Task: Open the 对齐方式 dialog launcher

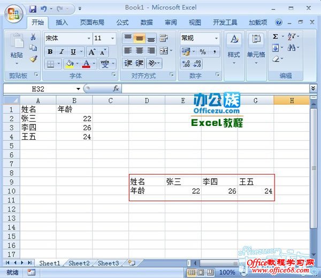Action: pyautogui.click(x=172, y=75)
